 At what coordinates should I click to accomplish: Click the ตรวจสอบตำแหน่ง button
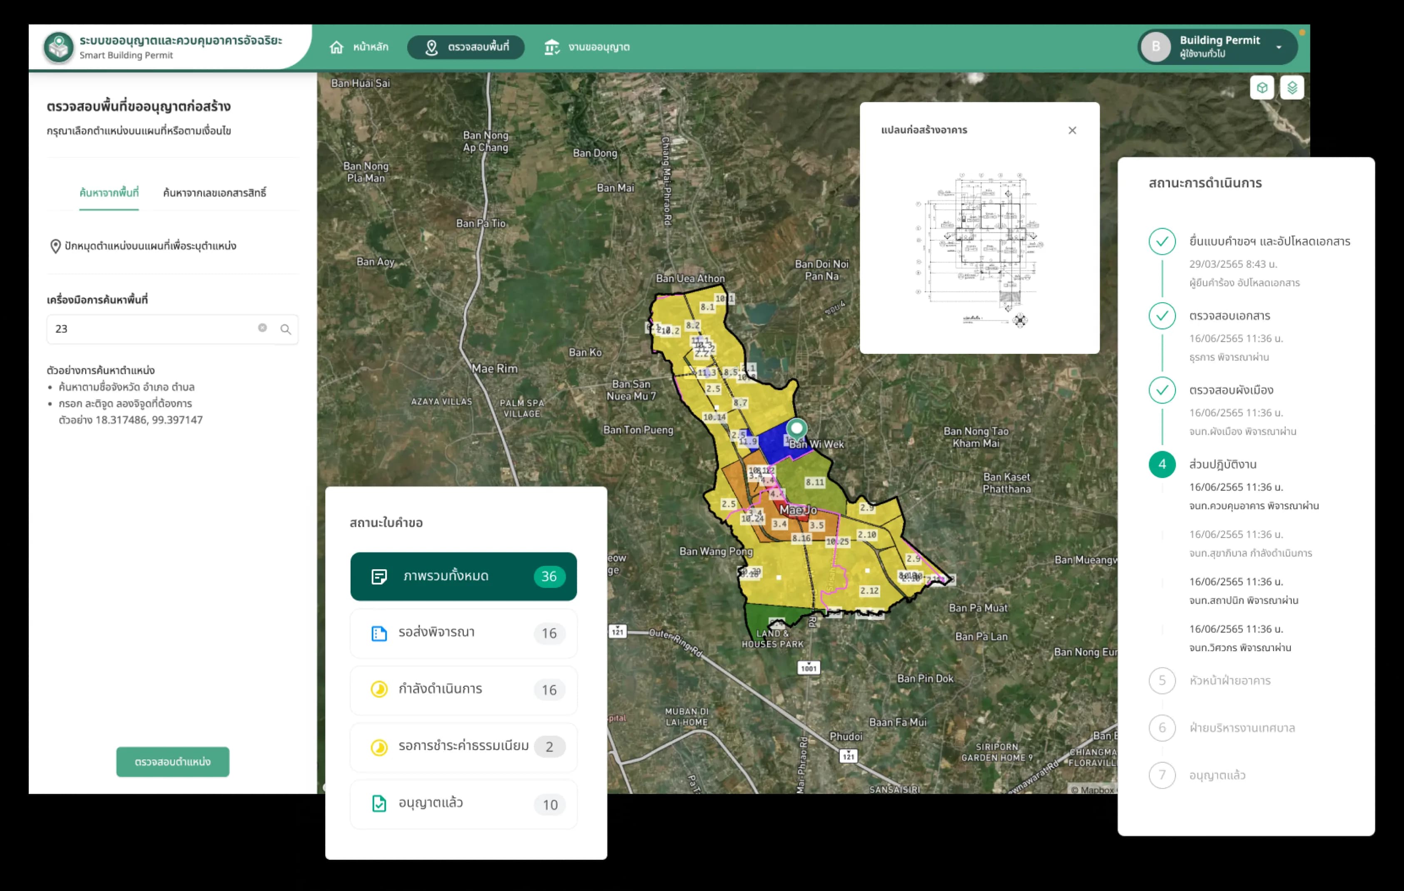point(172,762)
